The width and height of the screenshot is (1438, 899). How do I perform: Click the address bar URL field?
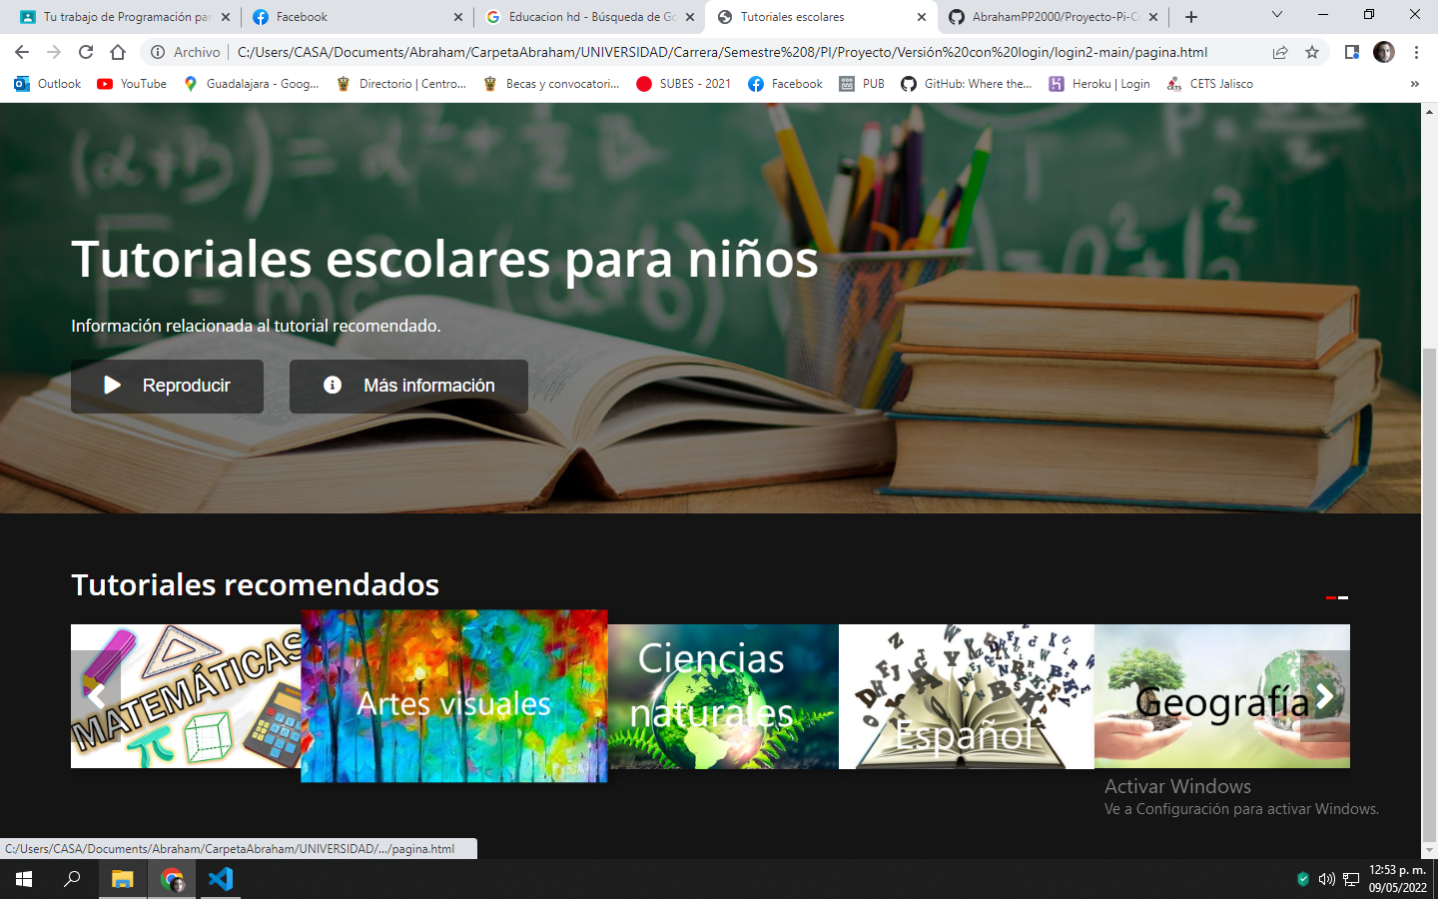click(x=722, y=52)
